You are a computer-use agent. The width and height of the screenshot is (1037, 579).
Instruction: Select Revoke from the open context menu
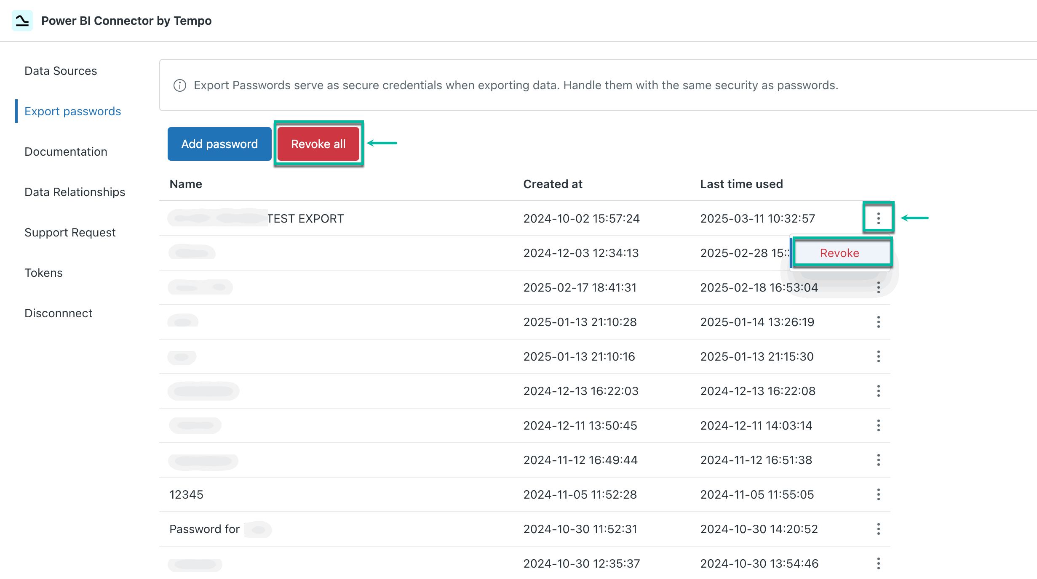(840, 253)
